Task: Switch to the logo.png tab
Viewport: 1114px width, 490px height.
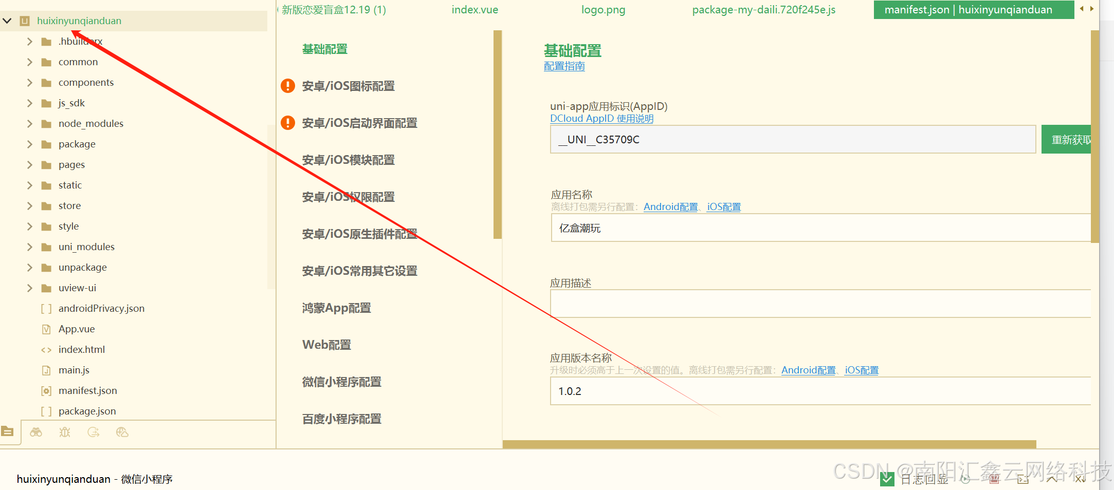Action: click(x=604, y=10)
